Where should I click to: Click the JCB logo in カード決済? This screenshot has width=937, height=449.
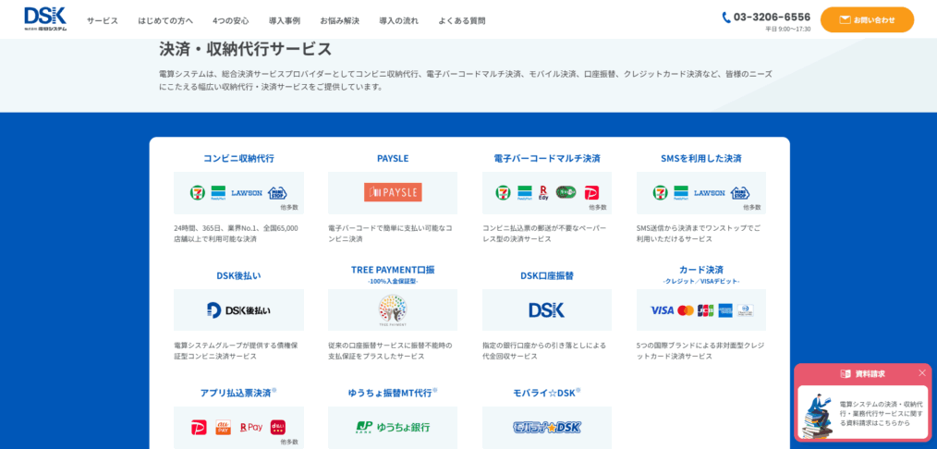(x=706, y=310)
